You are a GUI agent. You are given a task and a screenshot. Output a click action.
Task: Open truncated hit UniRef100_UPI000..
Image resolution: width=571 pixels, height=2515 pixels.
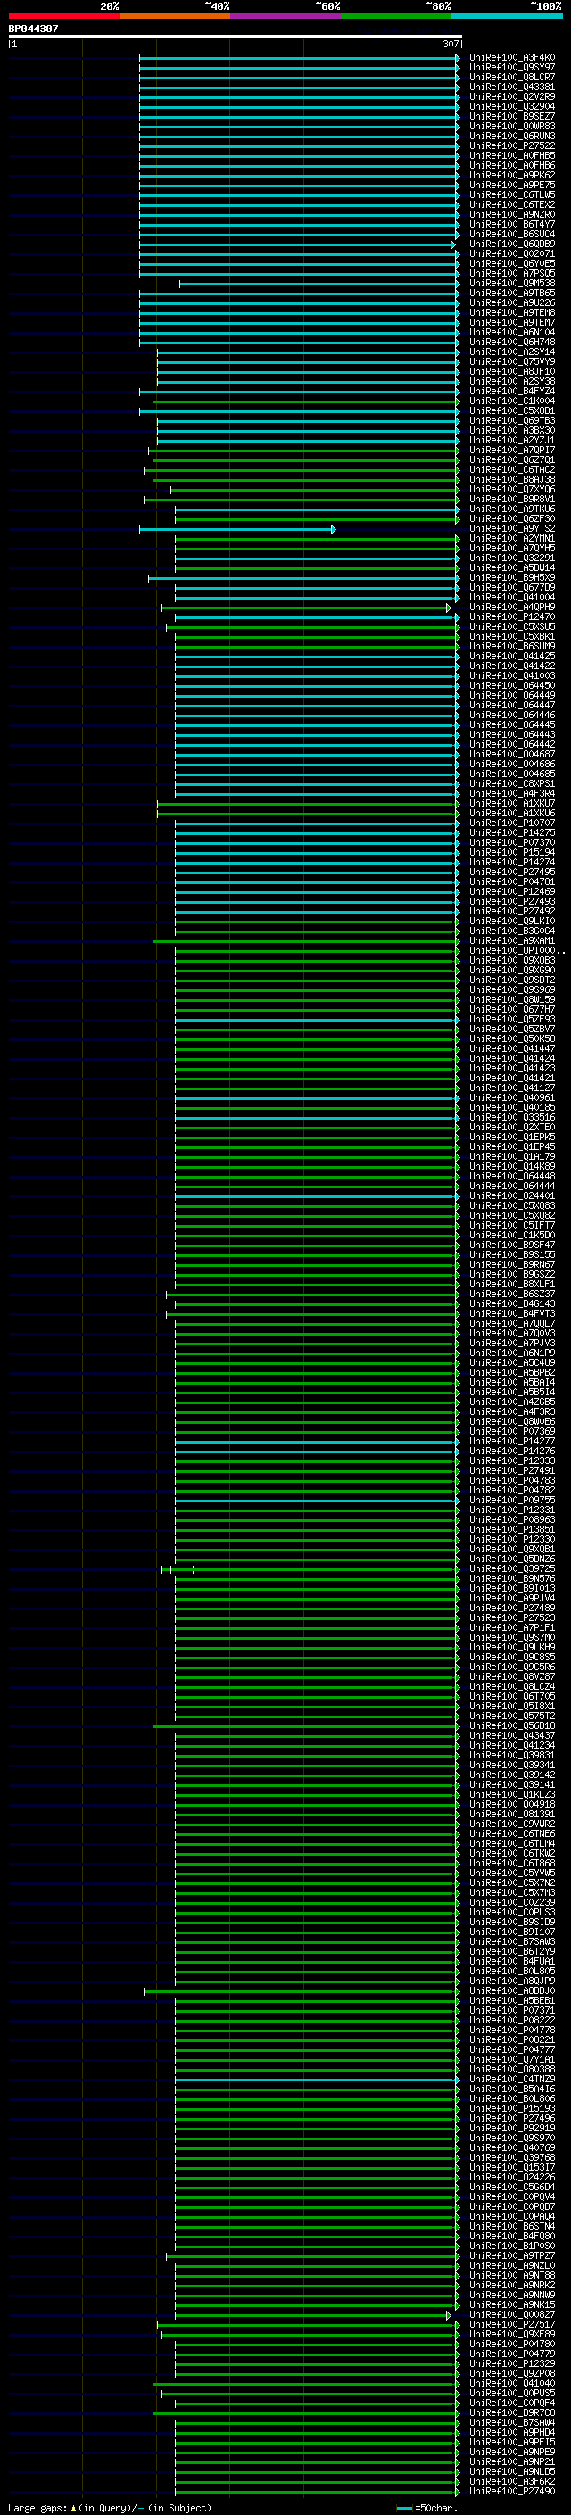click(x=517, y=950)
